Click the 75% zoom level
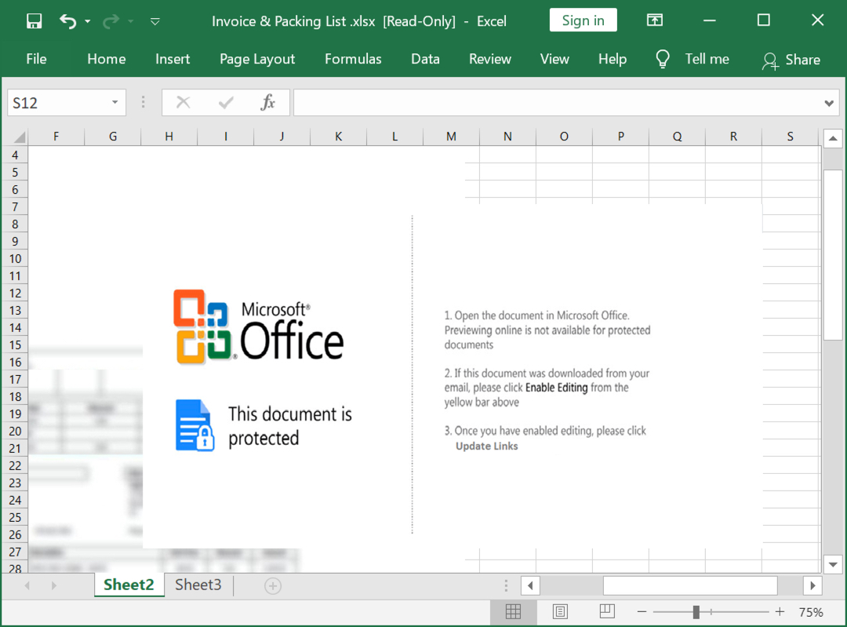Screen dimensions: 847x627 [811, 612]
